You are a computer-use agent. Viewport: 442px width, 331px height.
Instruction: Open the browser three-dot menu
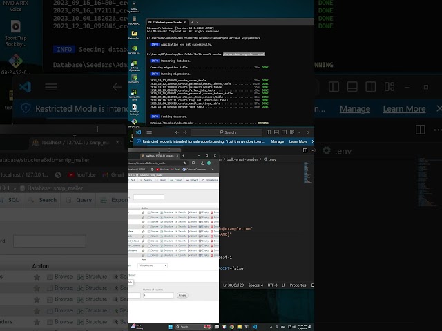pyautogui.click(x=215, y=163)
